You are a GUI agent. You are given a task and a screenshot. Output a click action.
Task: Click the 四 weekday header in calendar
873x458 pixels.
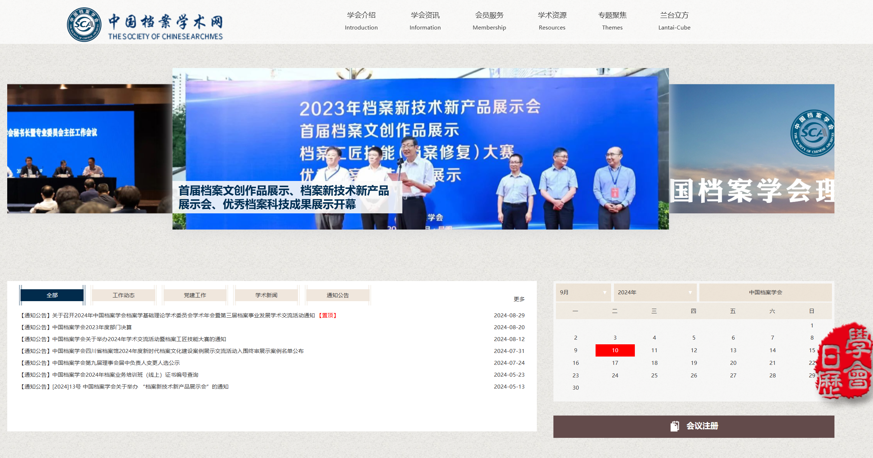tap(693, 311)
